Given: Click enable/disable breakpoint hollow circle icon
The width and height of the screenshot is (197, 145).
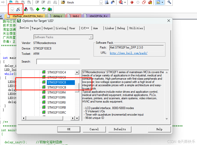Looking at the screenshot, I should (x=138, y=2).
